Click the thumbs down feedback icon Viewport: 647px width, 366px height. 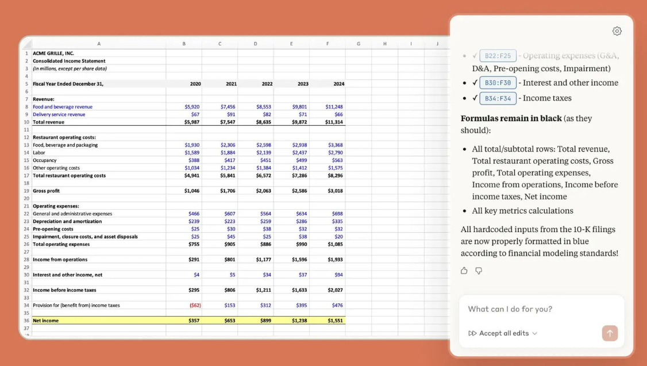pos(479,271)
